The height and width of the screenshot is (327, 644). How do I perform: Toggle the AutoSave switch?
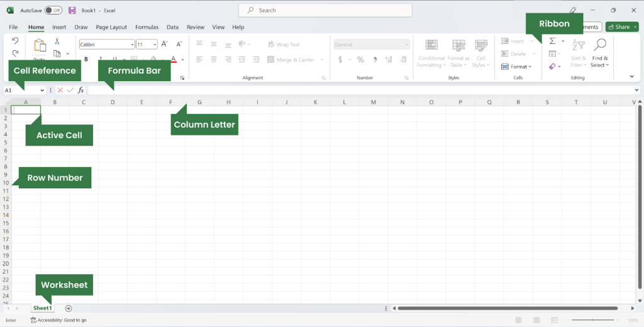pos(53,11)
